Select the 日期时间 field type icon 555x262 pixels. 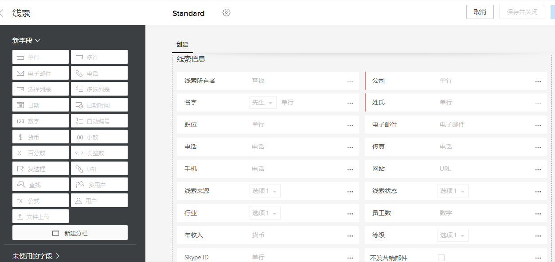[x=99, y=104]
